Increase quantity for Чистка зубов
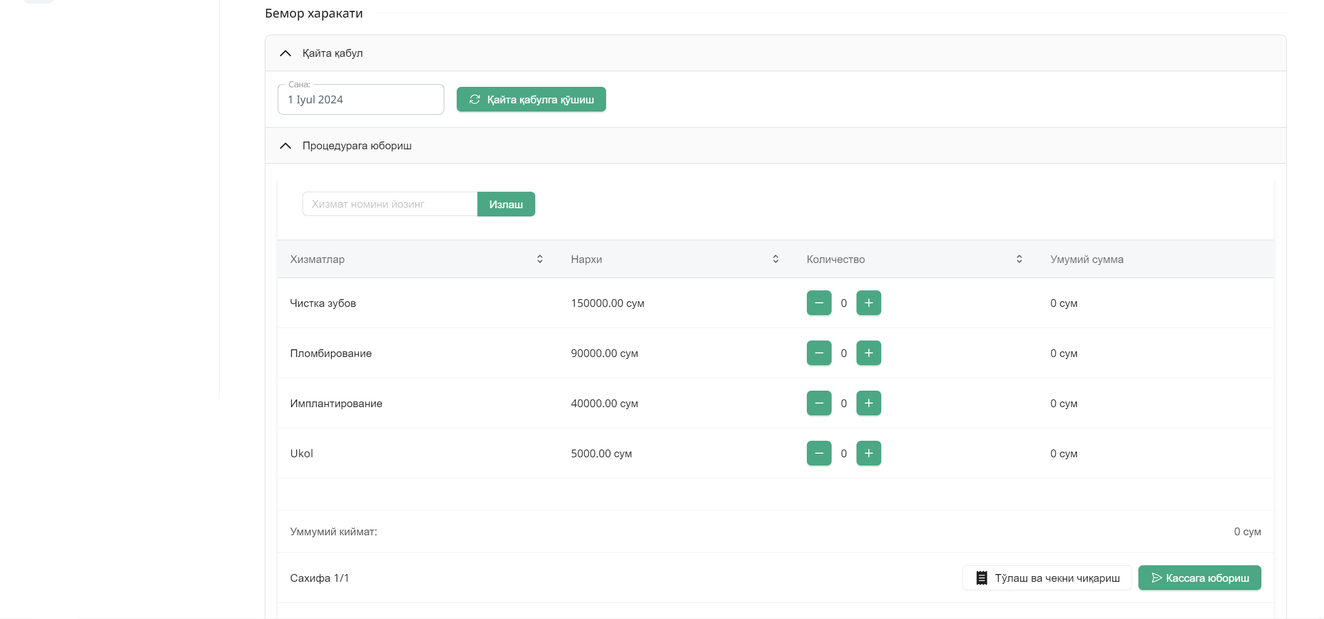1324x619 pixels. [868, 303]
